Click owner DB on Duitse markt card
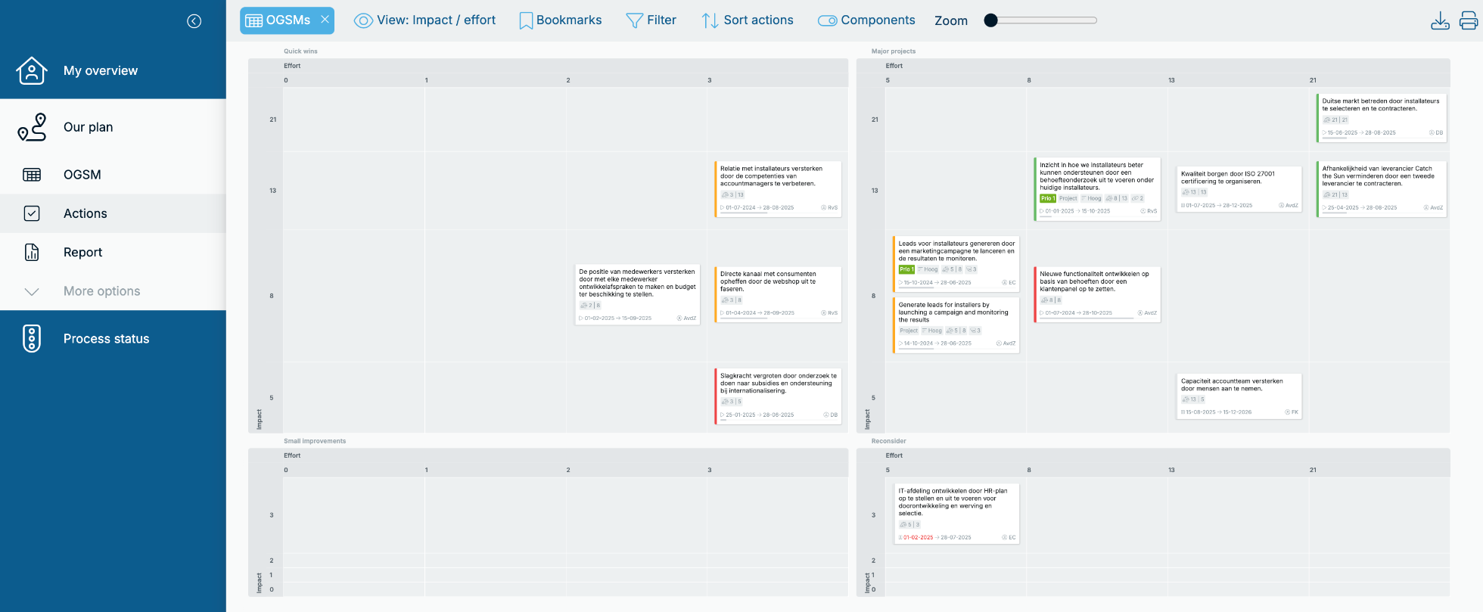This screenshot has width=1483, height=612. pyautogui.click(x=1436, y=132)
